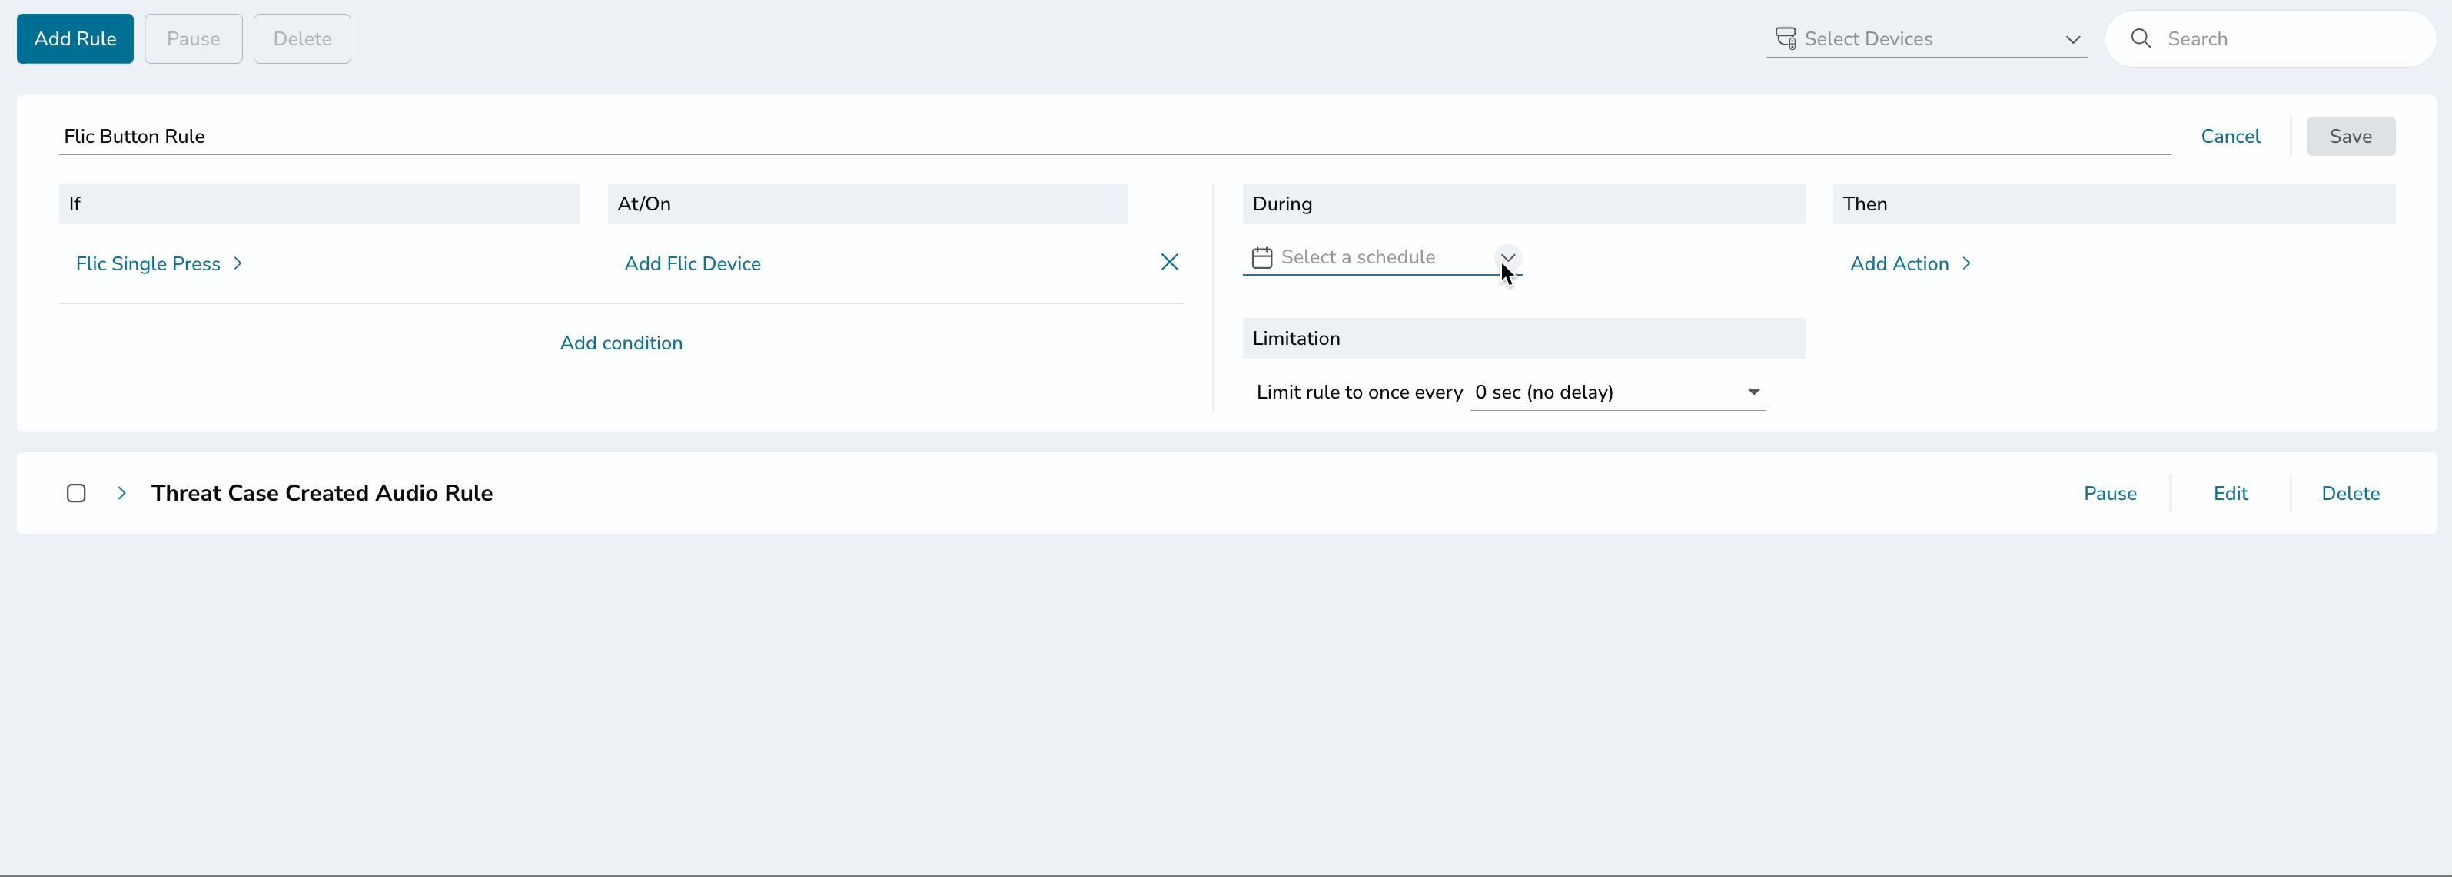
Task: Pause the Threat Case Created Audio Rule
Action: (x=2110, y=493)
